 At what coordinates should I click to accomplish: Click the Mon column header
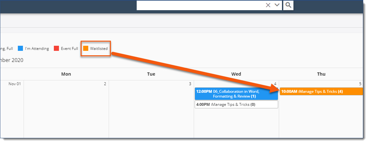(66, 74)
